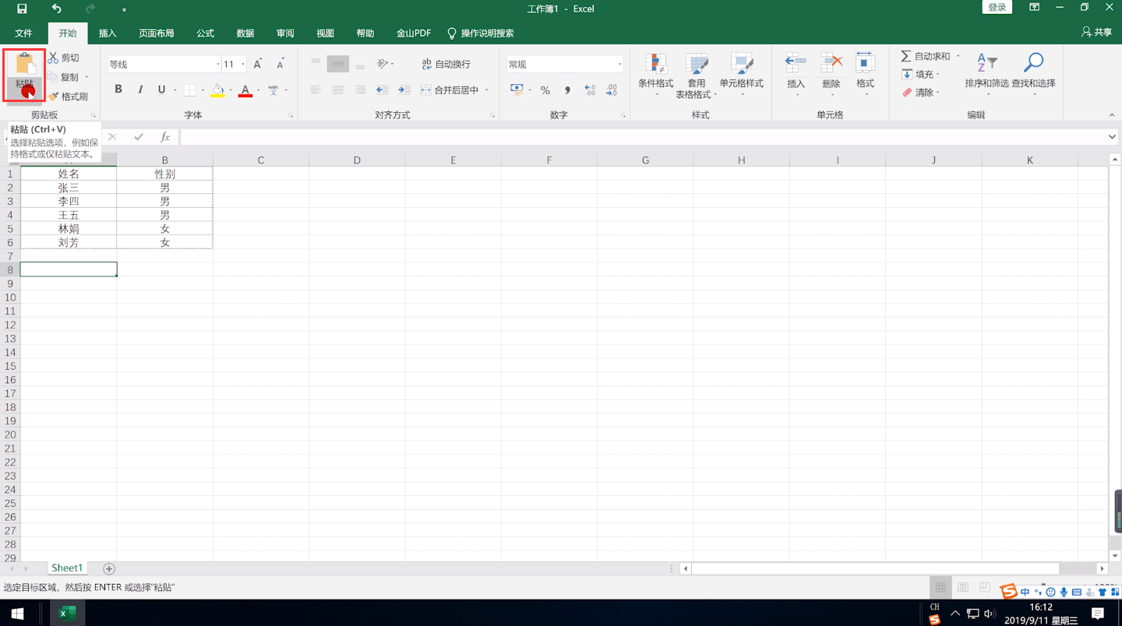1122x626 pixels.
Task: Click the Copy (复制) button
Action: click(x=64, y=77)
